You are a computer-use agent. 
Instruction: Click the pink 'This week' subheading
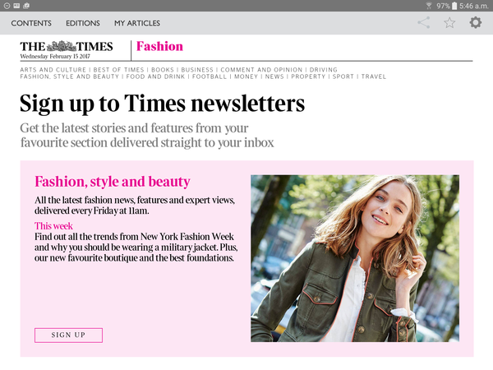(53, 226)
